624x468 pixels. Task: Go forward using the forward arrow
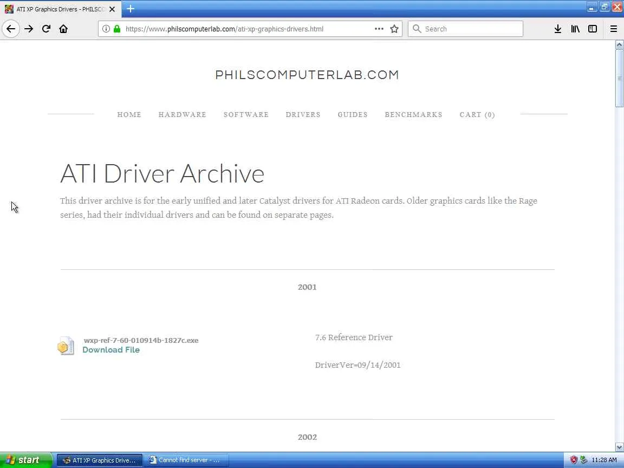tap(29, 29)
